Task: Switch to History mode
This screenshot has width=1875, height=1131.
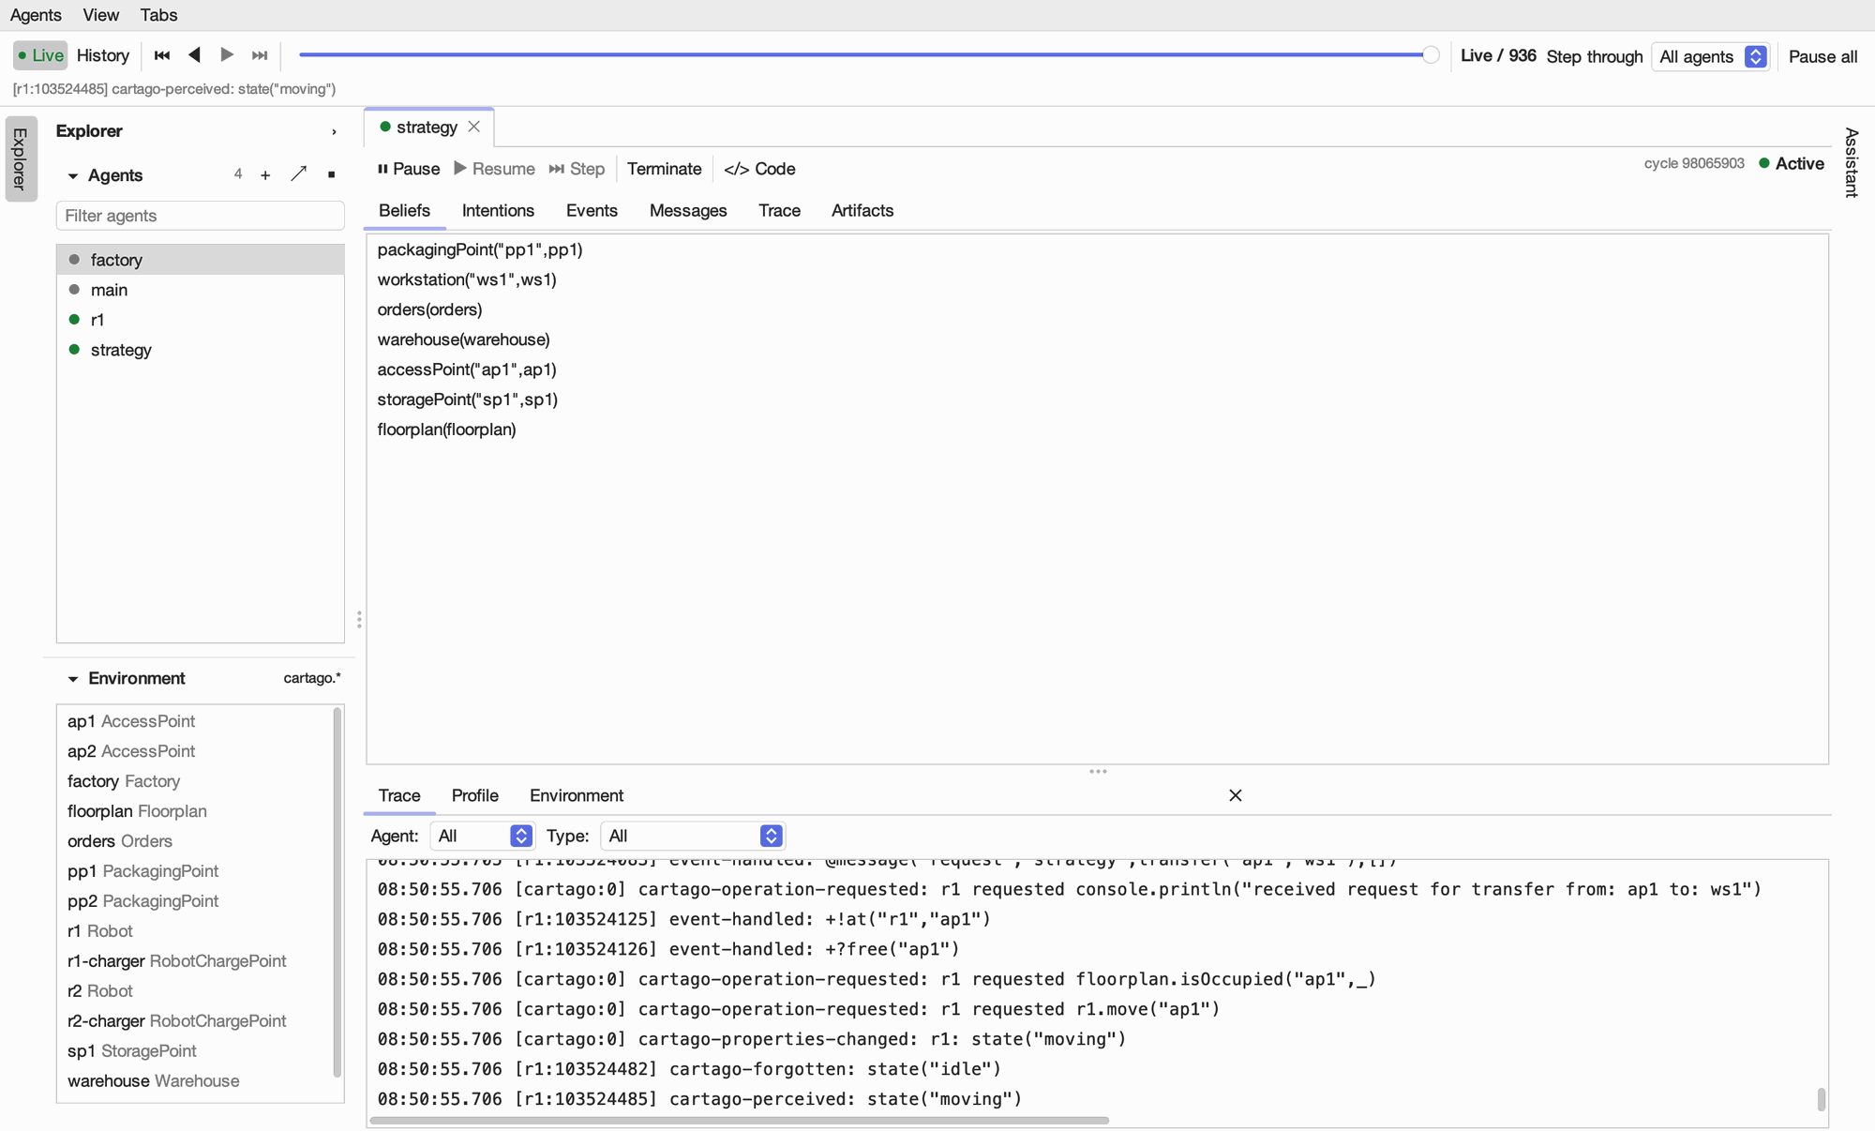Action: (103, 55)
